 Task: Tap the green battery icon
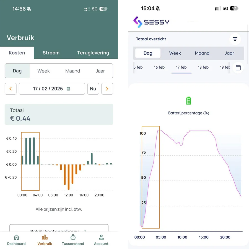click(x=188, y=101)
